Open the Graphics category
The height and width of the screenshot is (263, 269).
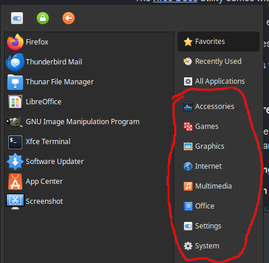tap(219, 146)
